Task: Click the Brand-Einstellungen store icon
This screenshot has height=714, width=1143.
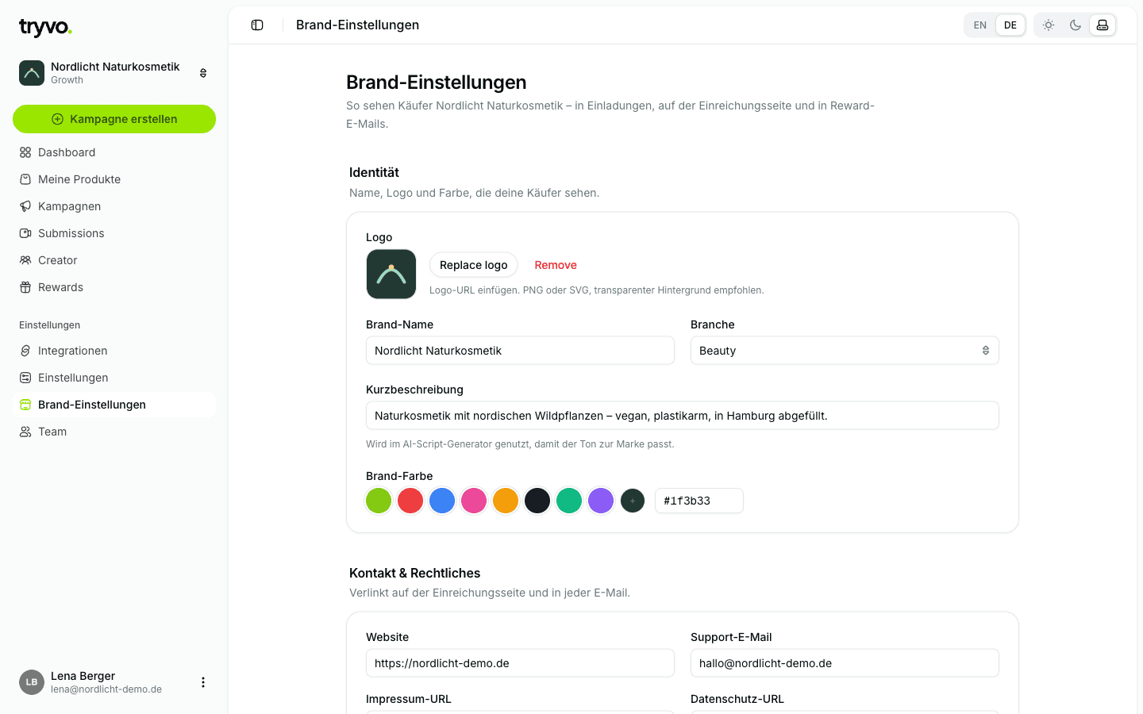Action: pos(25,405)
